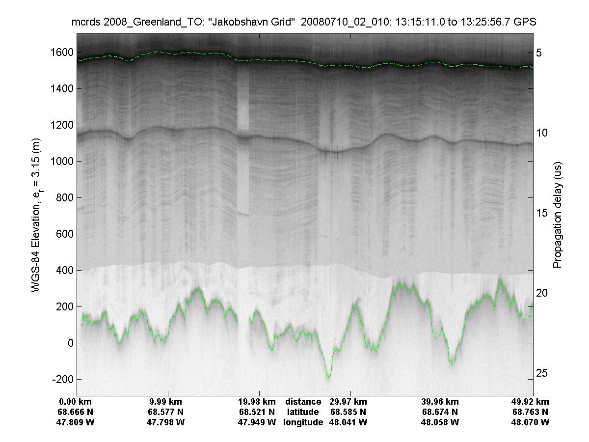Click the -200 elevation tick label
This screenshot has height=442, width=589.
point(61,380)
